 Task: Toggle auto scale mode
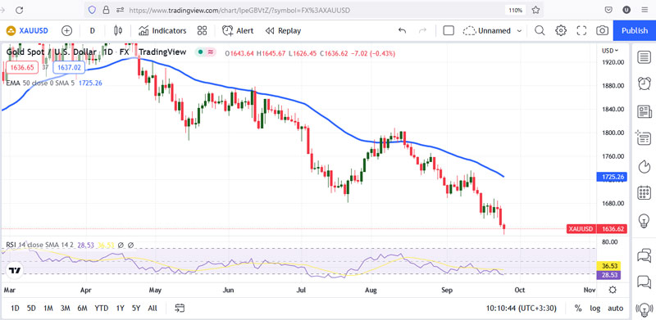616,309
